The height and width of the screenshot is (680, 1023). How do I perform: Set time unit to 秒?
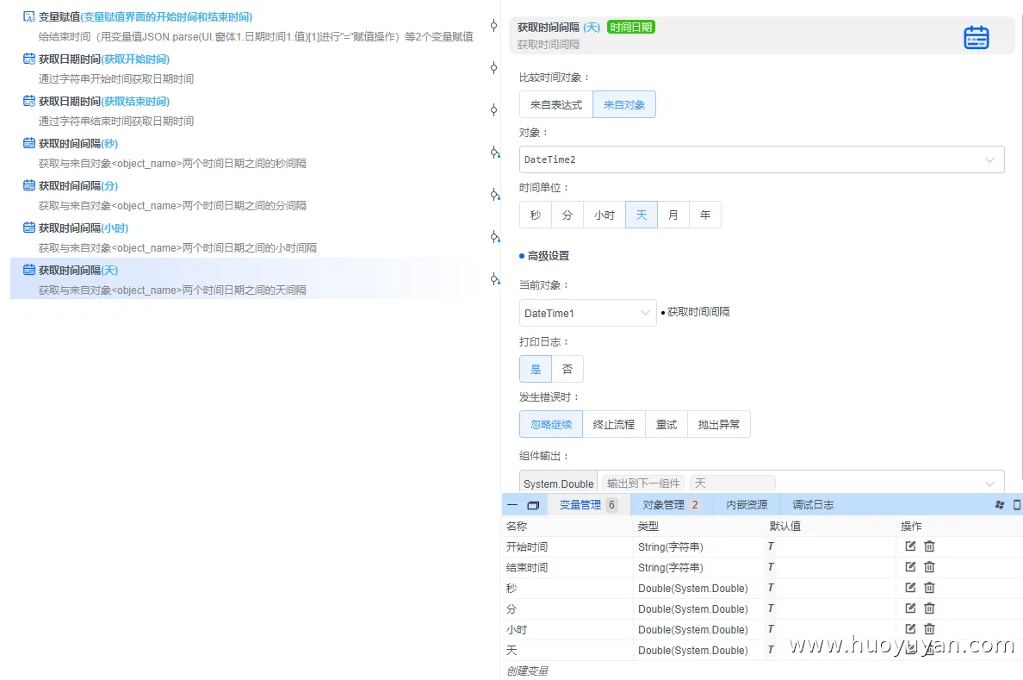536,215
